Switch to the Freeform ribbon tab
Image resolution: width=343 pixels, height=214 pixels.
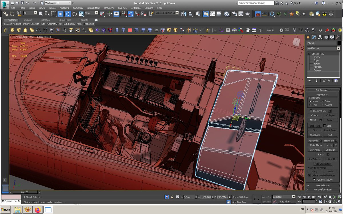(x=27, y=20)
